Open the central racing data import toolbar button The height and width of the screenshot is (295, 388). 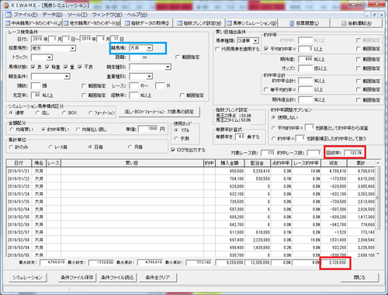tap(33, 23)
